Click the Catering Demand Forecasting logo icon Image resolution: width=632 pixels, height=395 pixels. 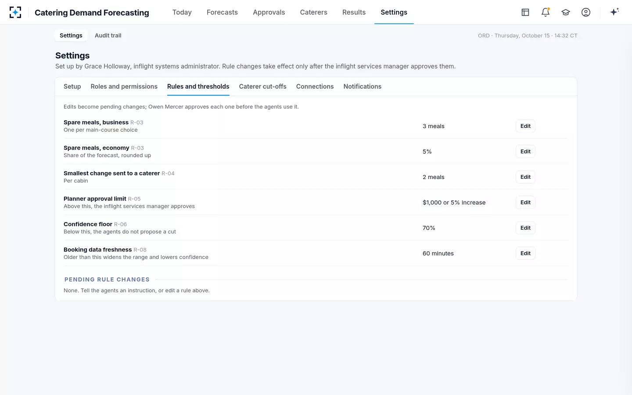click(x=15, y=12)
